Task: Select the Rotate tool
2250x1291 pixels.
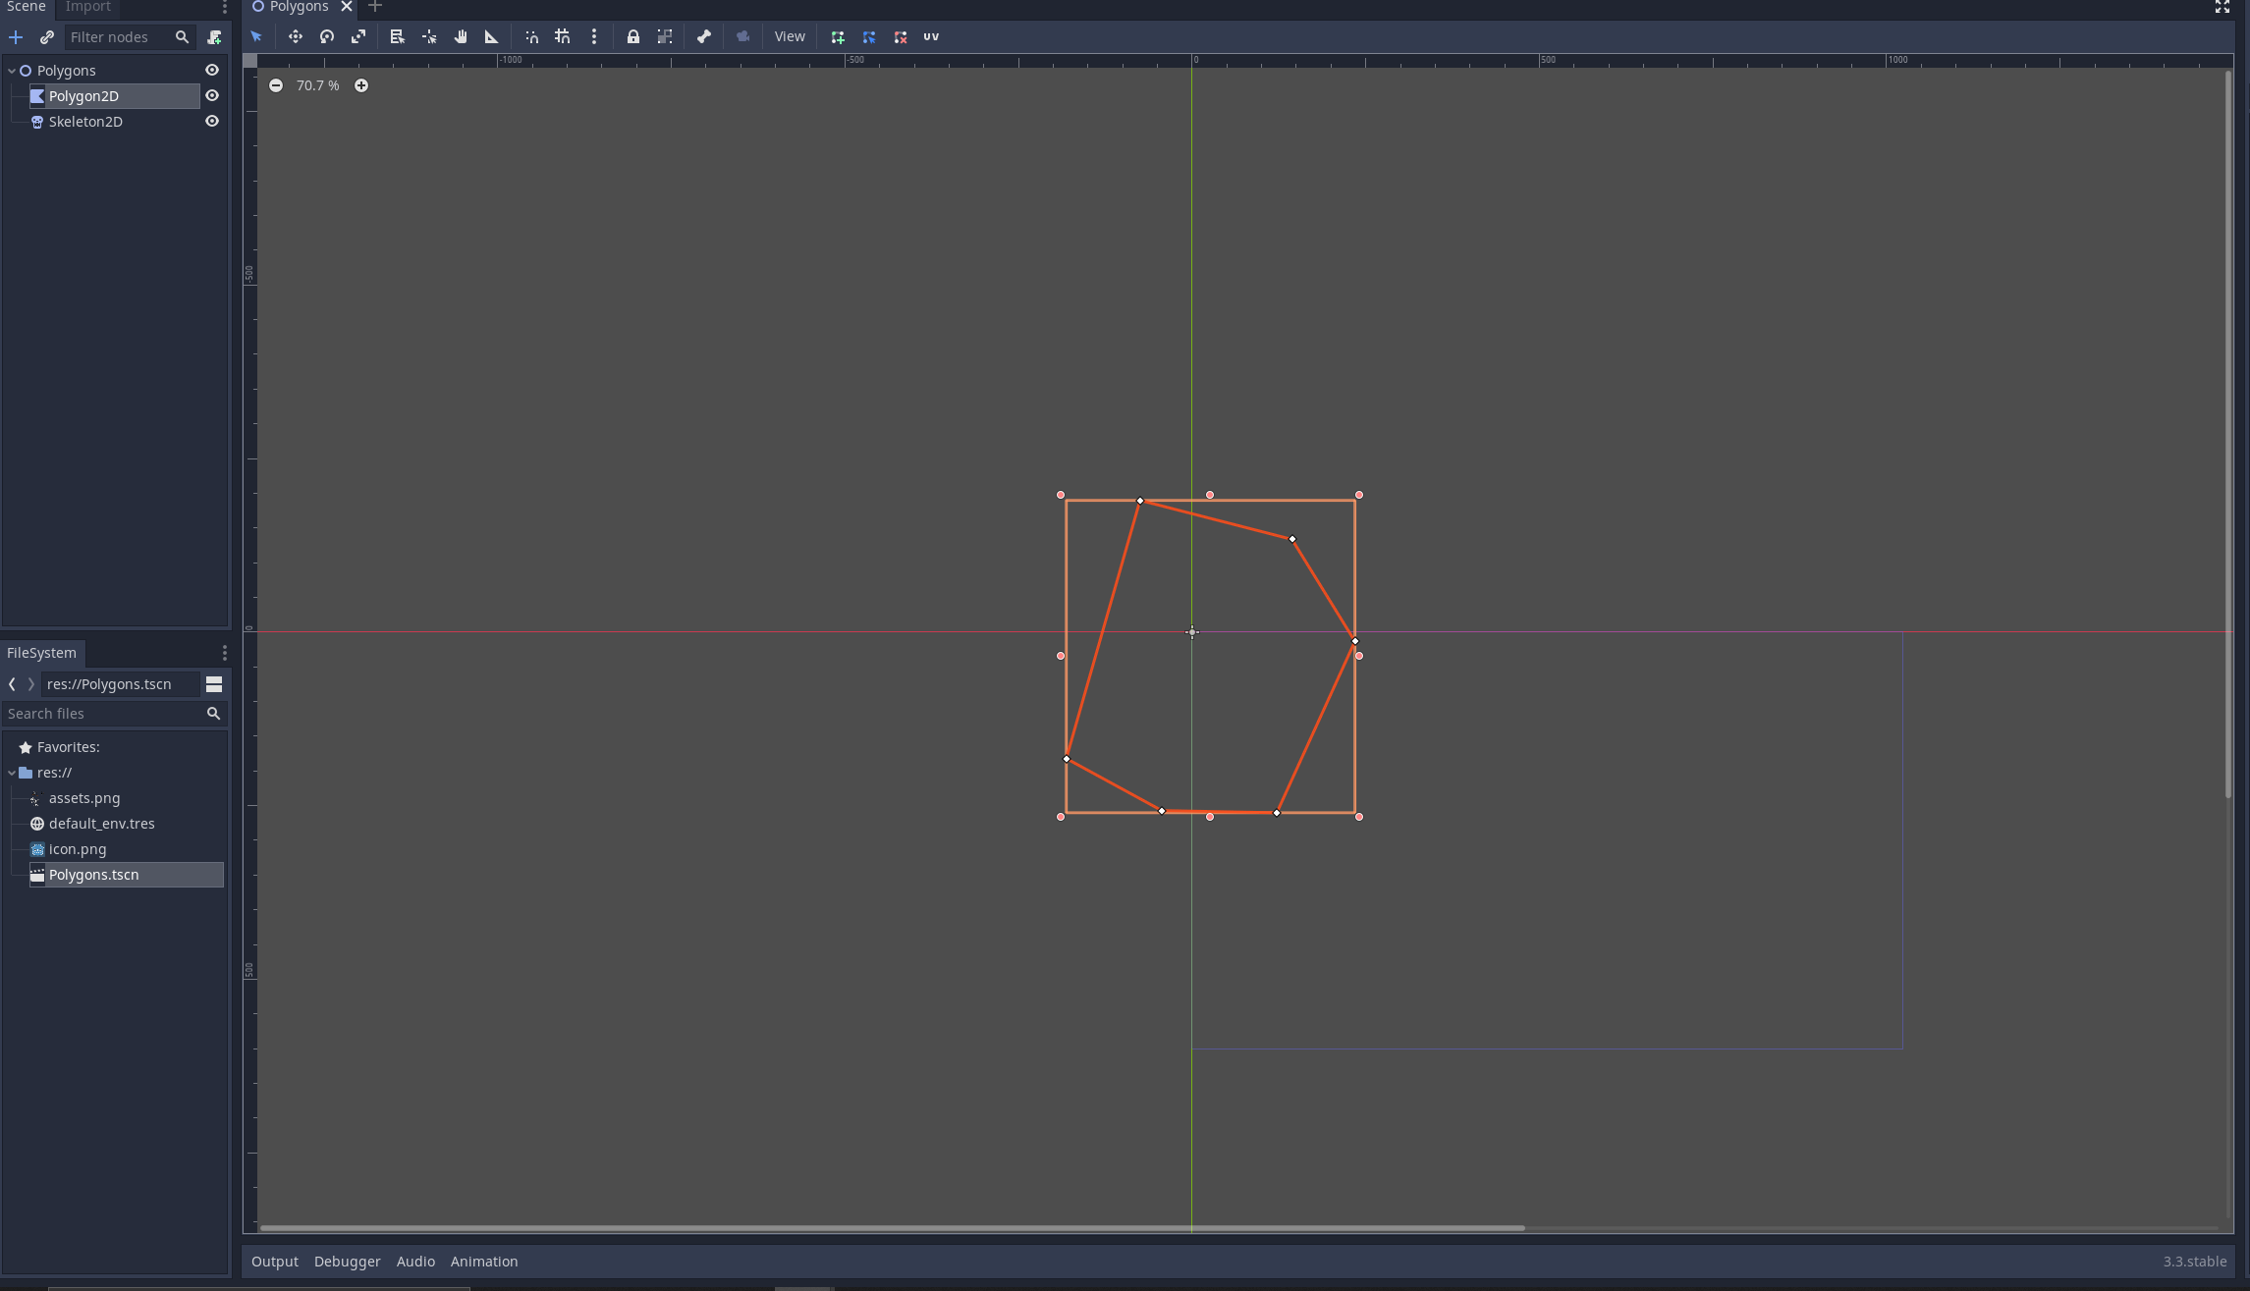Action: click(327, 36)
